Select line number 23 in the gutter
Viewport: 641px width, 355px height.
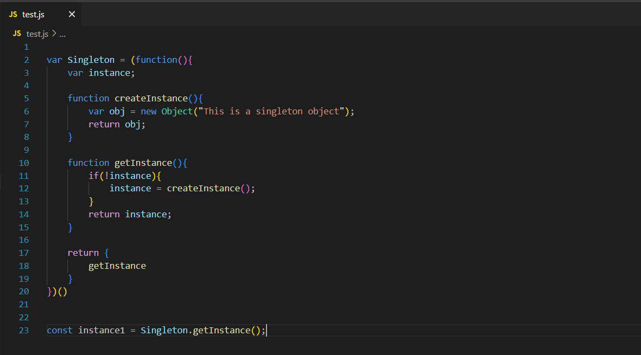coord(24,330)
